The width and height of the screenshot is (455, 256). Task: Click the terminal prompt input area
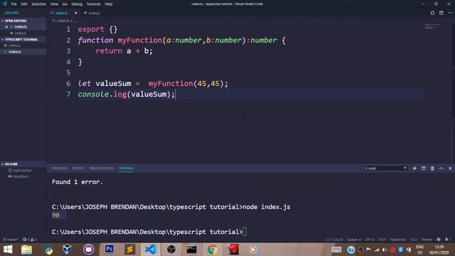point(245,232)
